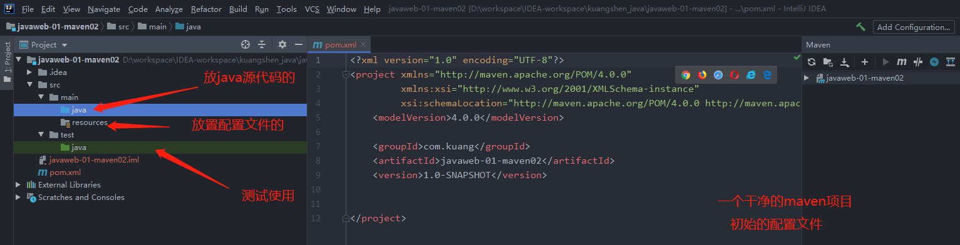Viewport: 960px width, 245px height.
Task: Open the Navigate menu
Action: coord(104,9)
